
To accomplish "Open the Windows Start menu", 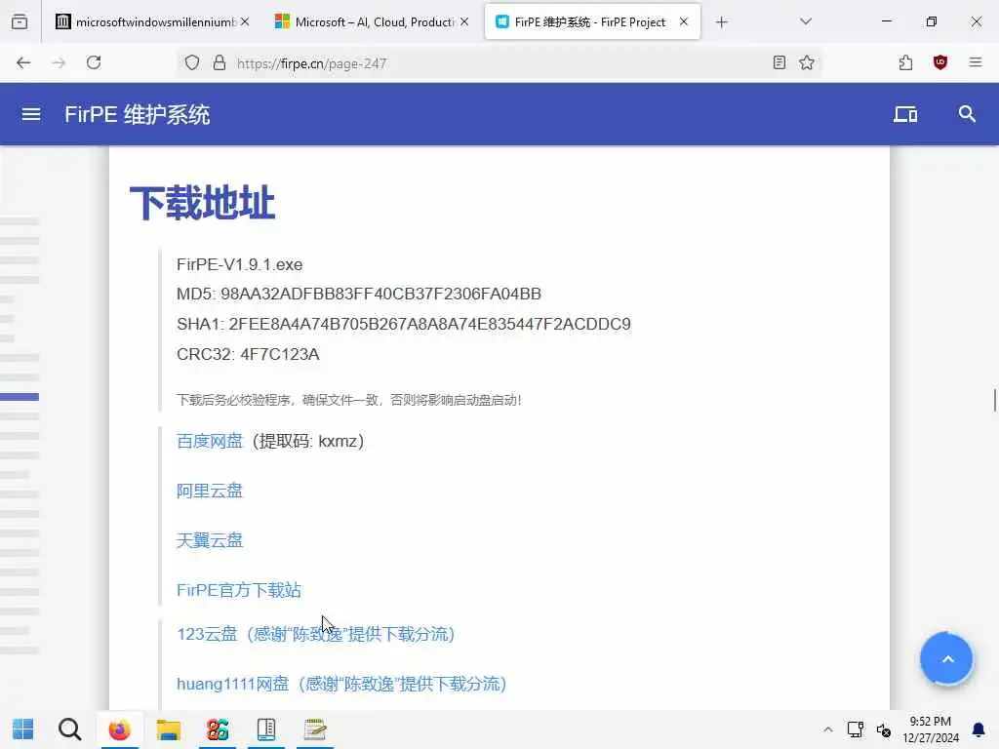I will [x=23, y=729].
